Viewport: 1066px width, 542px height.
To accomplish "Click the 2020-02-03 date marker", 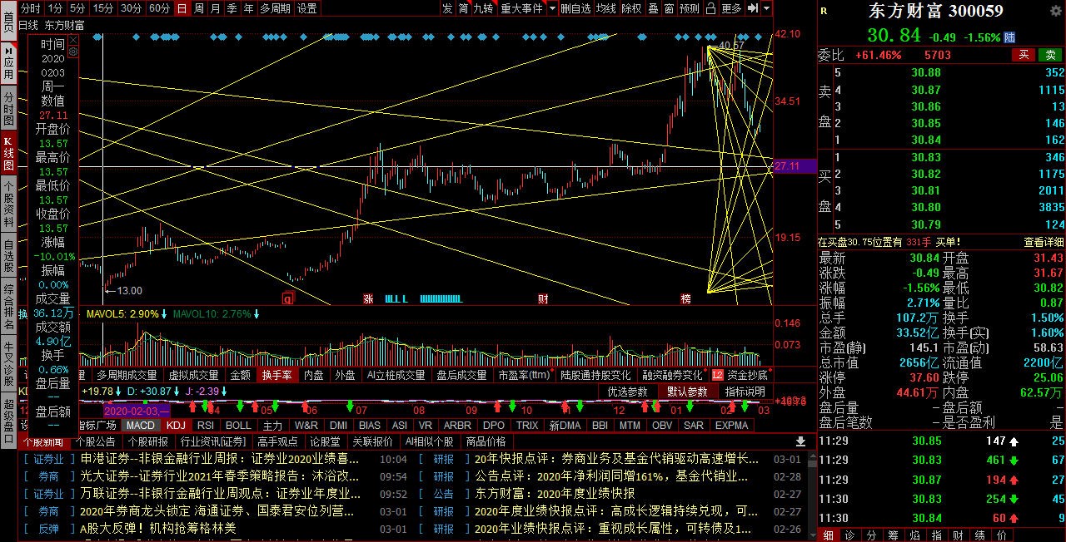I will 137,410.
